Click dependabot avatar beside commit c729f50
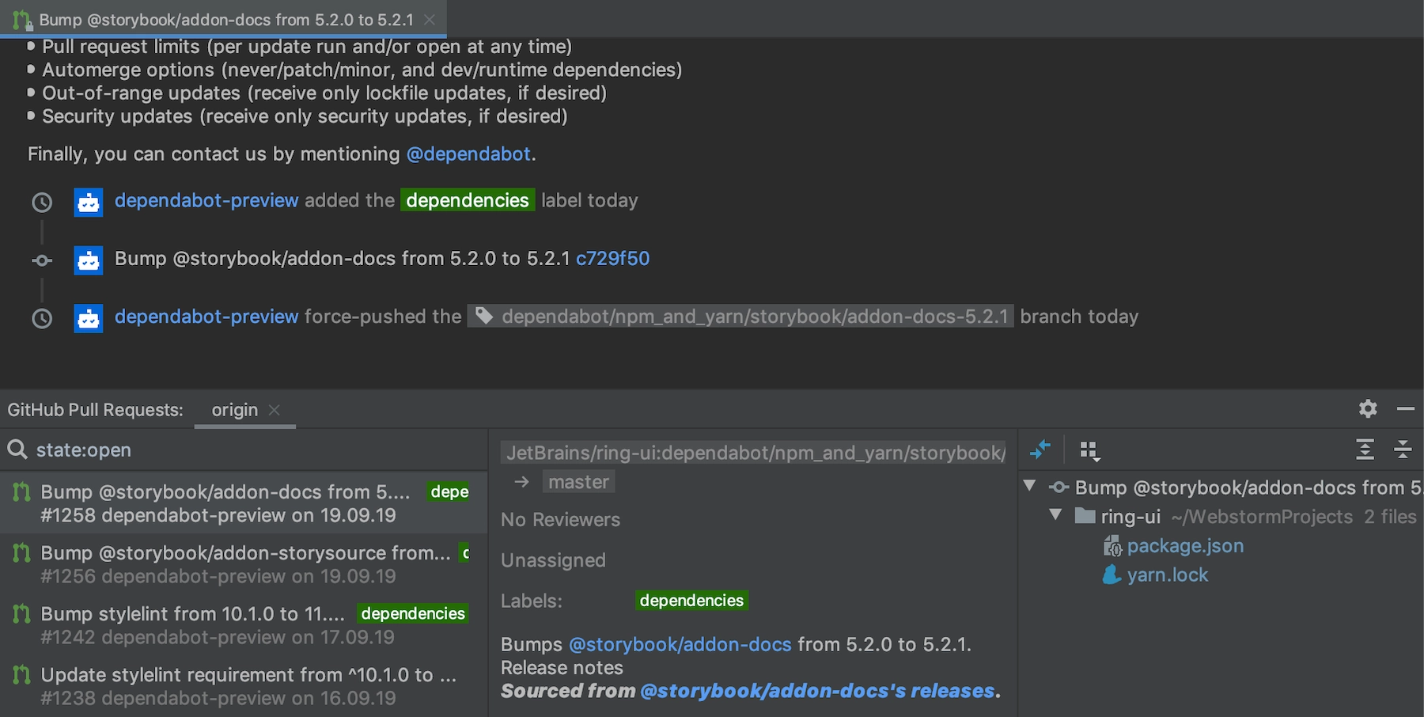 [89, 260]
